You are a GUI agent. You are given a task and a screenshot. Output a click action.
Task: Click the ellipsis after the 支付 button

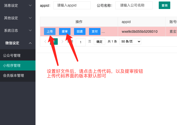click(103, 32)
